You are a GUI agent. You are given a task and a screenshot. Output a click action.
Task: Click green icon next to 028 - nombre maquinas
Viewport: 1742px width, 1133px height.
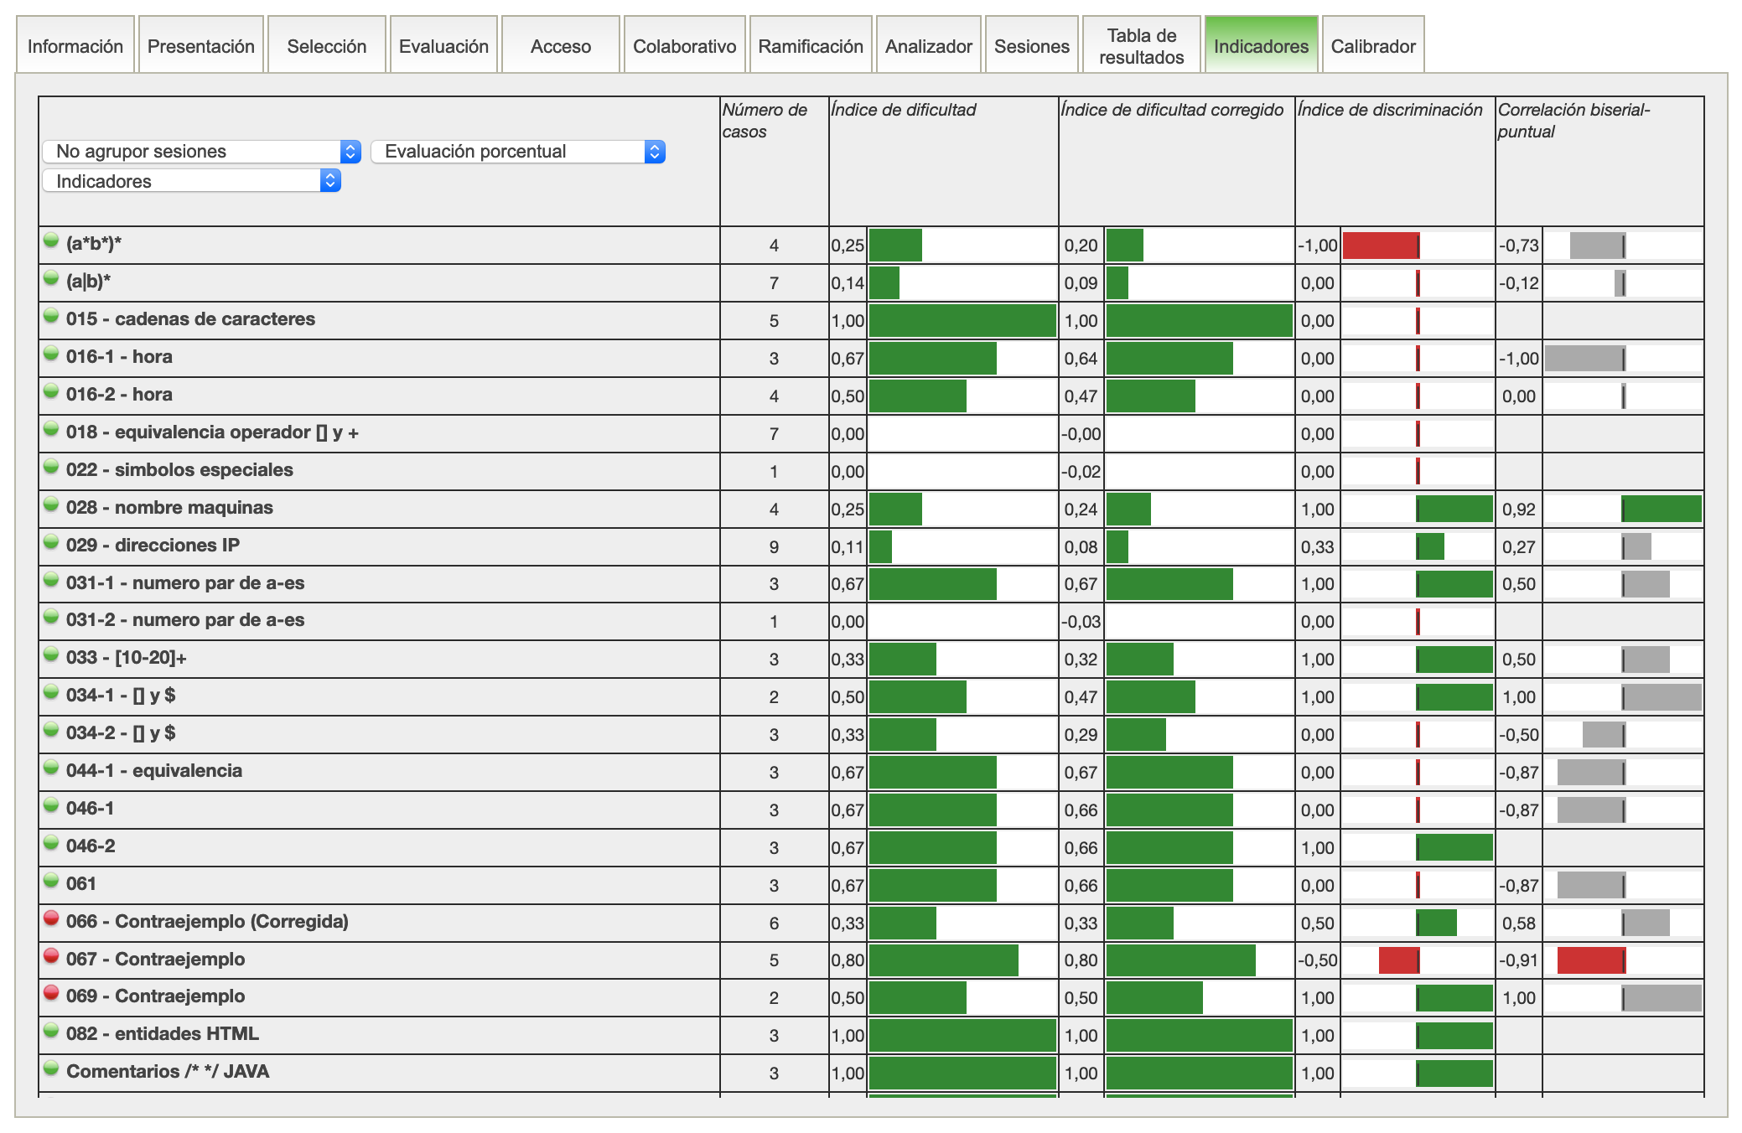pyautogui.click(x=51, y=504)
